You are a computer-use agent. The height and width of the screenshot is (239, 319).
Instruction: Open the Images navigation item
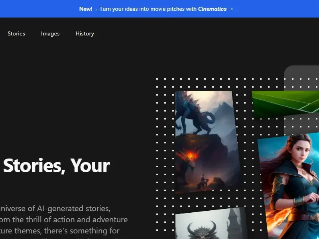coord(50,33)
